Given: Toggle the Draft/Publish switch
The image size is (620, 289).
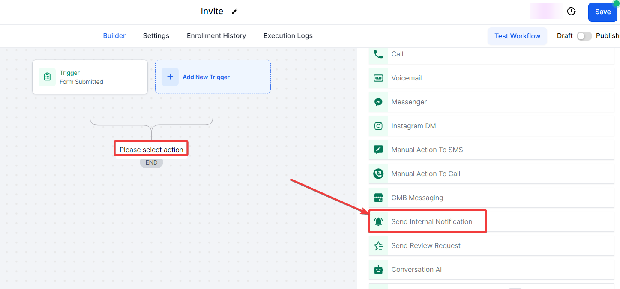Looking at the screenshot, I should pyautogui.click(x=584, y=36).
